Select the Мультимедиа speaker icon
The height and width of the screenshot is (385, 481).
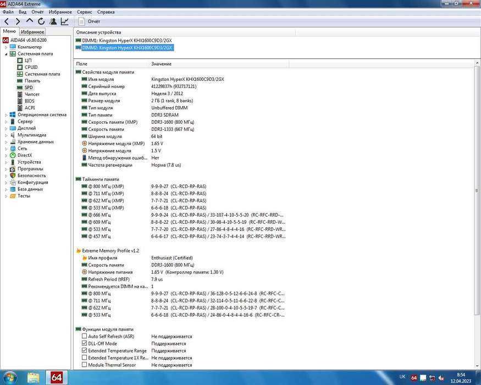pyautogui.click(x=13, y=135)
